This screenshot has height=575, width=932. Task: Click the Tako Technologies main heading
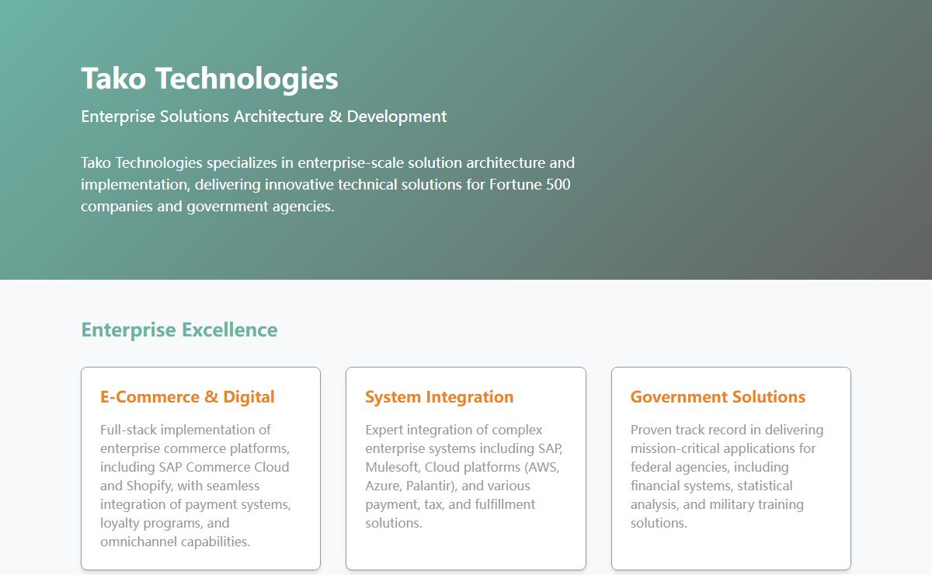pos(210,78)
